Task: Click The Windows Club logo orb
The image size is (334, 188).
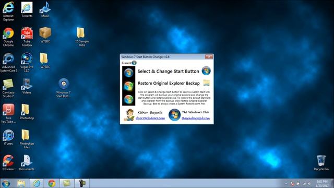Action: (174, 115)
